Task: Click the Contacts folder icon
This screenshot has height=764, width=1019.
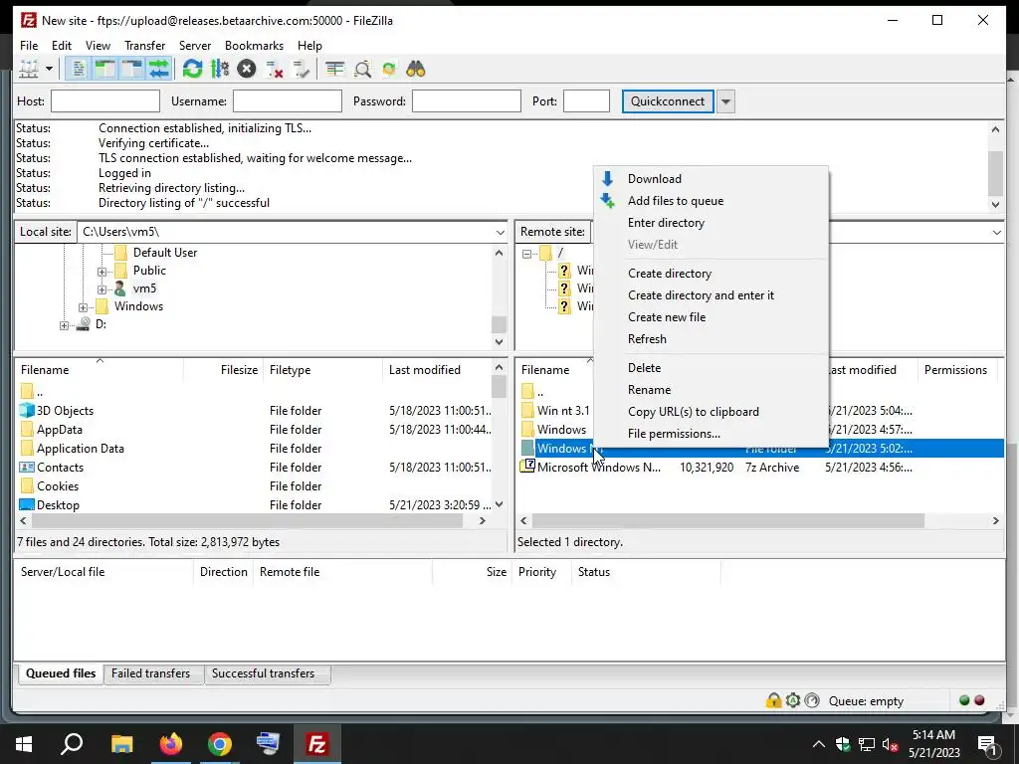Action: click(x=27, y=468)
